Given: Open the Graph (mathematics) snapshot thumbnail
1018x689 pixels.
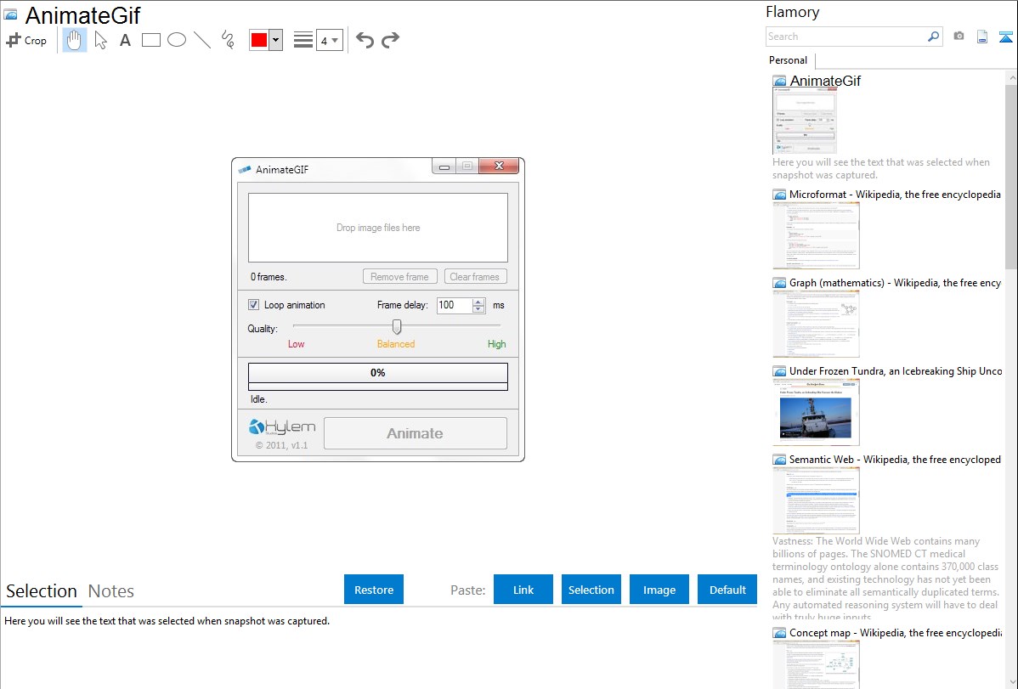Looking at the screenshot, I should 816,324.
